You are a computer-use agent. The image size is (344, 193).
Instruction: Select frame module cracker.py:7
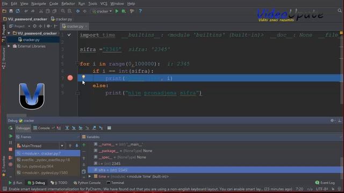point(48,153)
